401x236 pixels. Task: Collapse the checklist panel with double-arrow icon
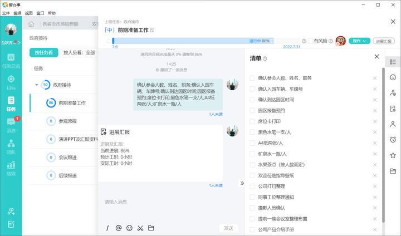click(242, 183)
